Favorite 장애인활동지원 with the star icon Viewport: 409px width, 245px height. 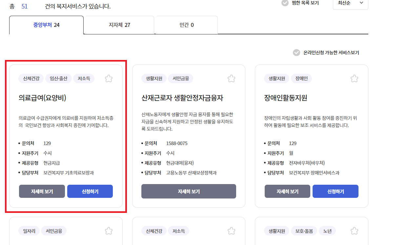click(354, 79)
